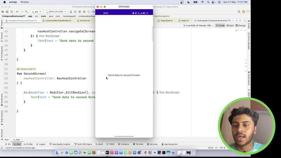Click the fold marker on line 56
This screenshot has height=158, width=281.
[15, 93]
